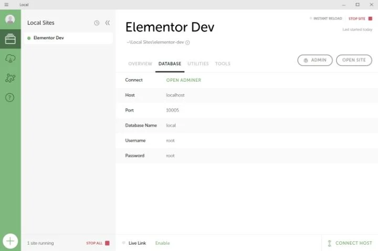378x251 pixels.
Task: Click the Elementor Dev site title
Action: (x=170, y=27)
